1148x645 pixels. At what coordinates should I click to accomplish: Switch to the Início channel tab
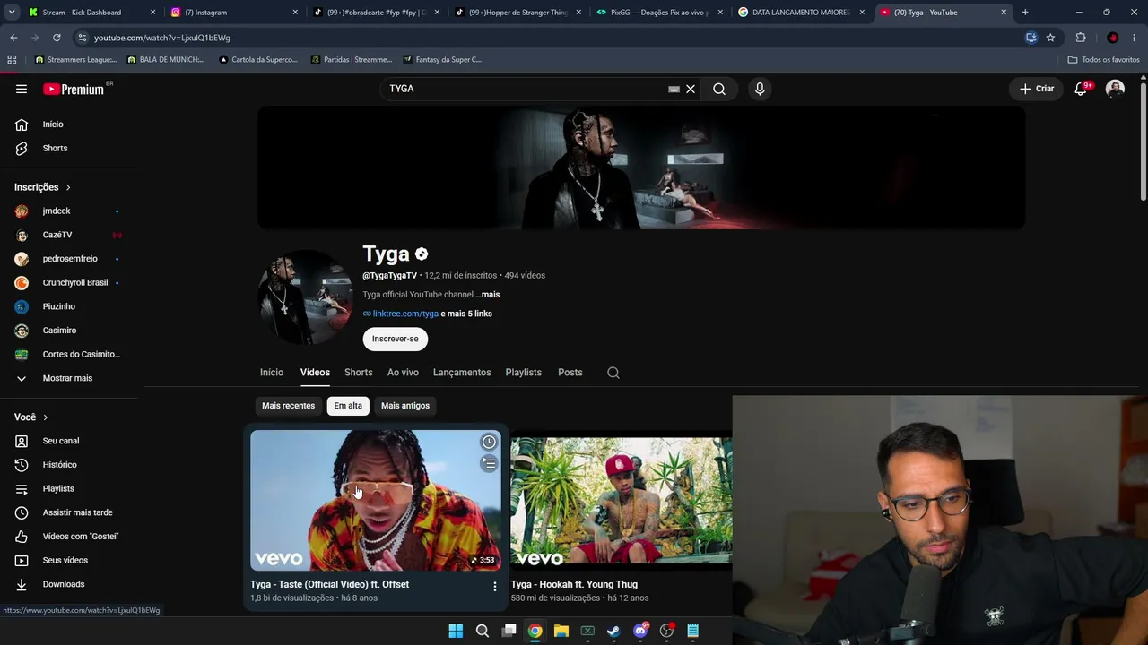[x=272, y=373]
